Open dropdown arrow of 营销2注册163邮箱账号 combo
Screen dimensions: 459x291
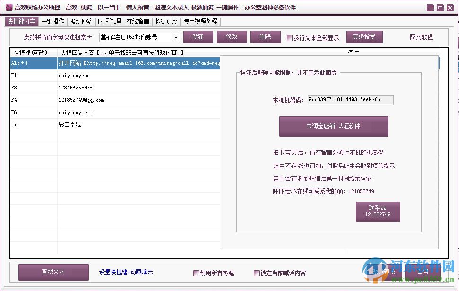pyautogui.click(x=176, y=37)
